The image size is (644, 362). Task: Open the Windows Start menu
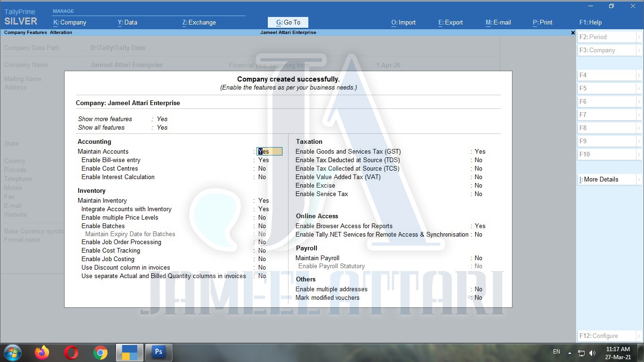(12, 353)
